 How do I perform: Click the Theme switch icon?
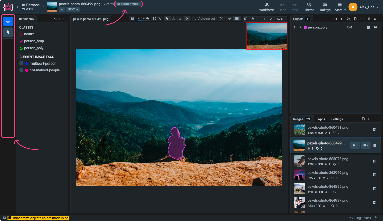click(x=309, y=5)
